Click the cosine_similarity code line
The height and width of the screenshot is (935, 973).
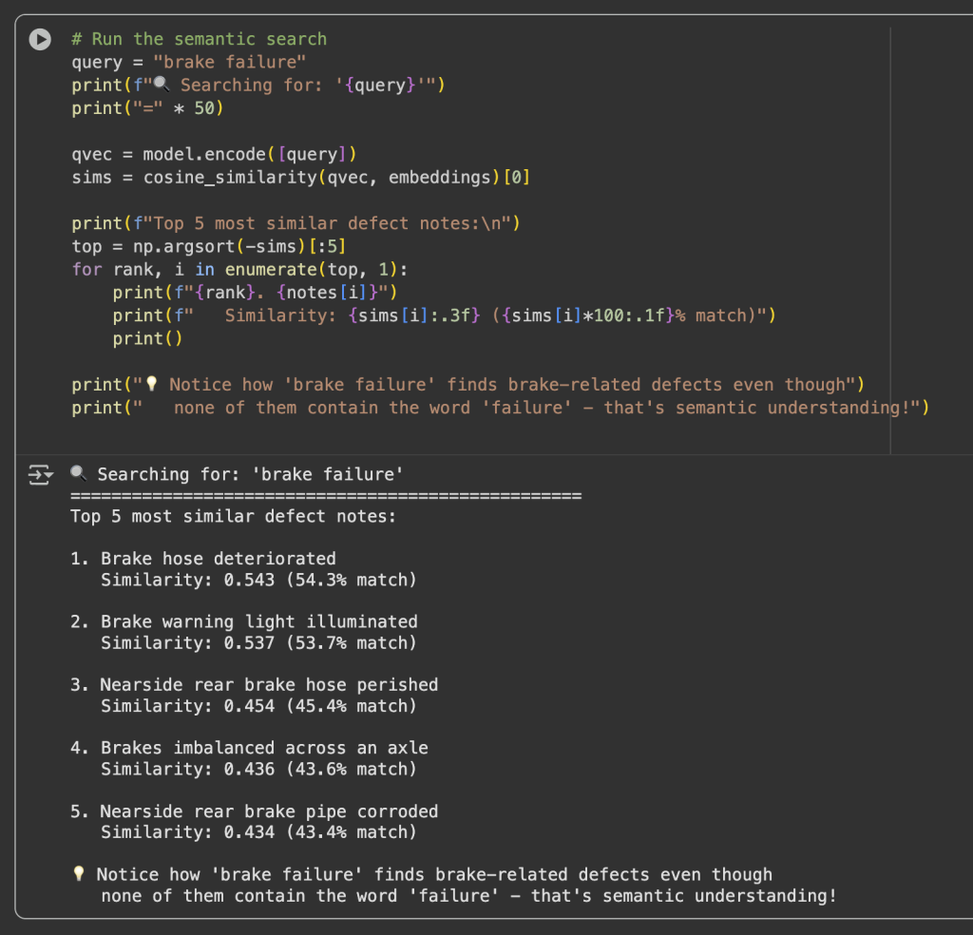[301, 178]
